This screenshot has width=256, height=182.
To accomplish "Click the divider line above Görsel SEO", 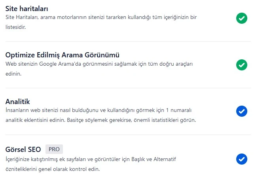I will tap(128, 135).
